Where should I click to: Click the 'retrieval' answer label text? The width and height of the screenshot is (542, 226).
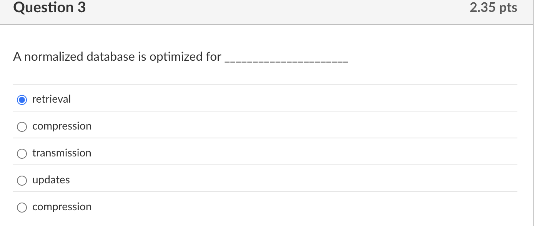coord(52,99)
